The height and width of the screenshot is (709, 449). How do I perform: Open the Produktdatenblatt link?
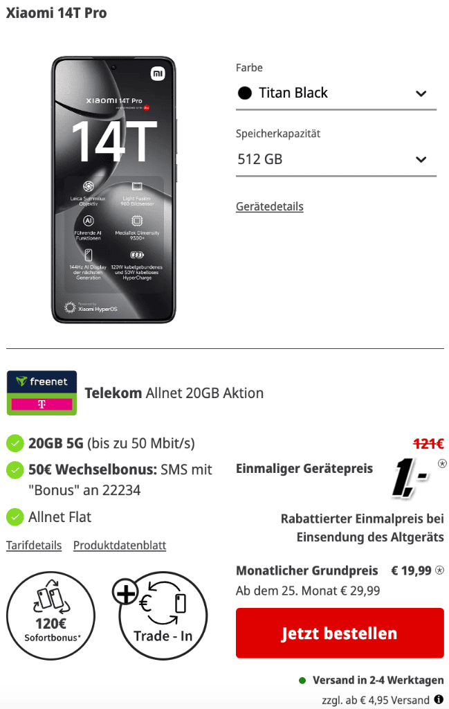(x=120, y=546)
